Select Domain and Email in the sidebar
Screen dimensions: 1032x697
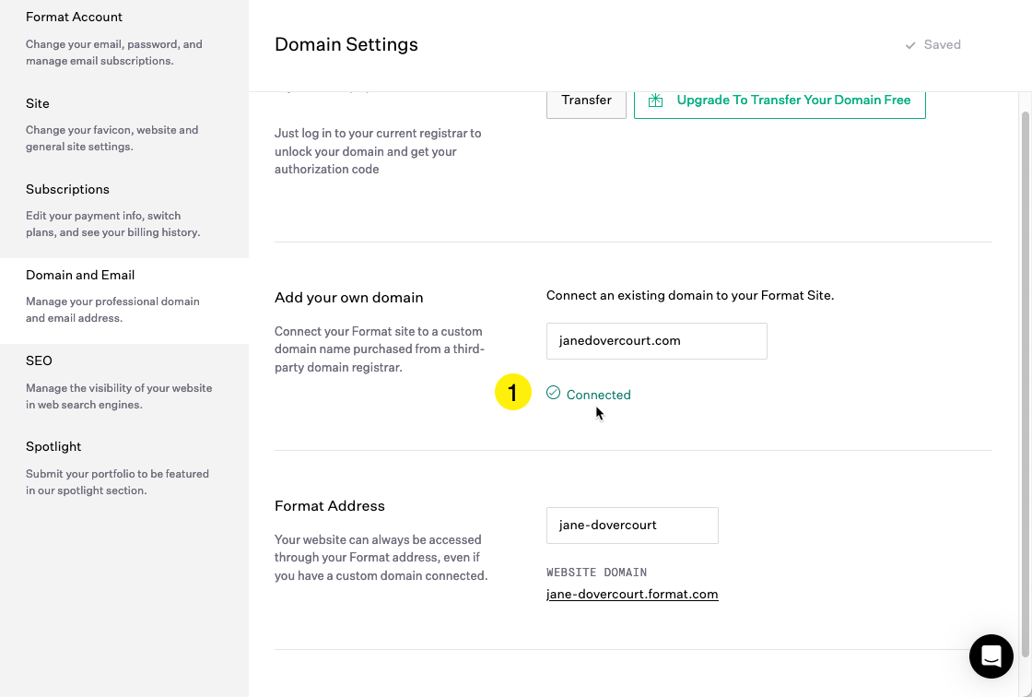(x=80, y=275)
